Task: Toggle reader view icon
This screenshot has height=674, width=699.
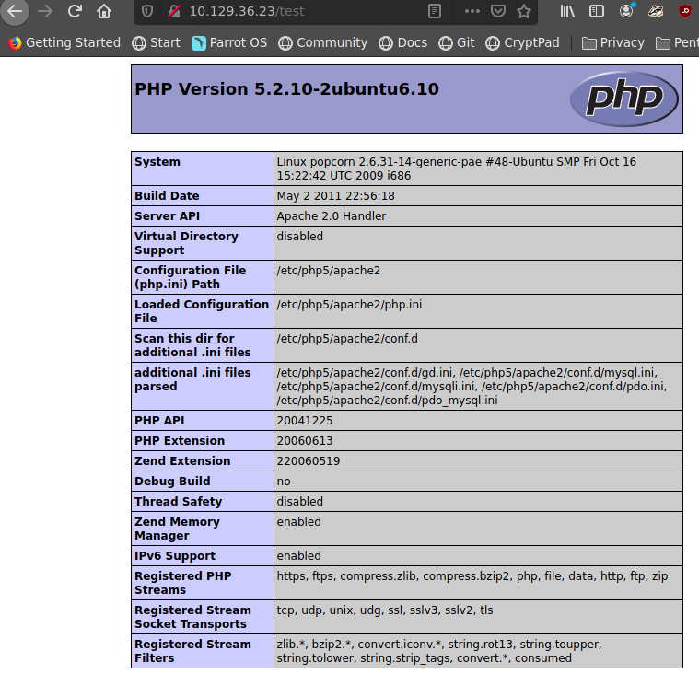Action: pos(434,11)
